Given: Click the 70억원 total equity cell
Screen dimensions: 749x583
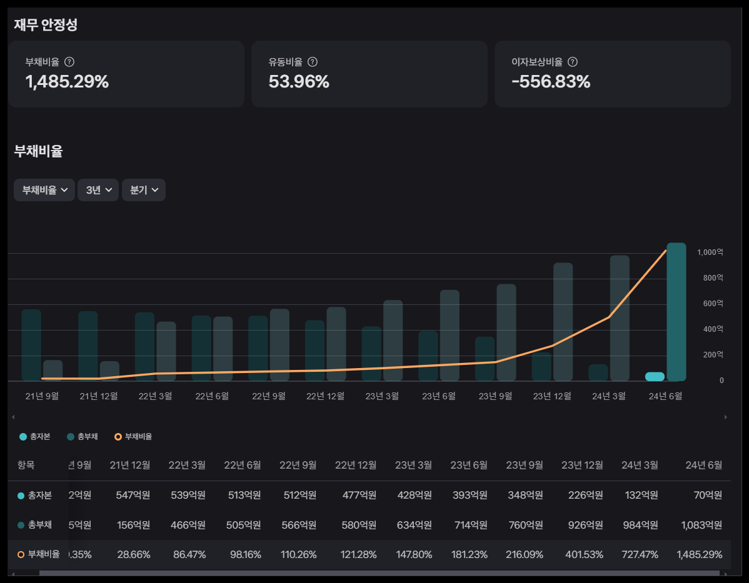Looking at the screenshot, I should tap(708, 496).
